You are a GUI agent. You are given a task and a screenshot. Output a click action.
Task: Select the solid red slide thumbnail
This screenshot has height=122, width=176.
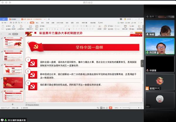[13, 83]
